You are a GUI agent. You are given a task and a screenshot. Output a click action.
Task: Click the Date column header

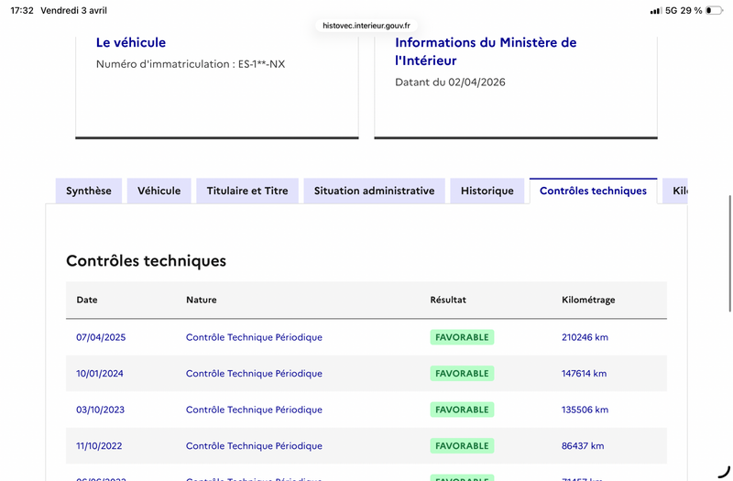pyautogui.click(x=87, y=300)
